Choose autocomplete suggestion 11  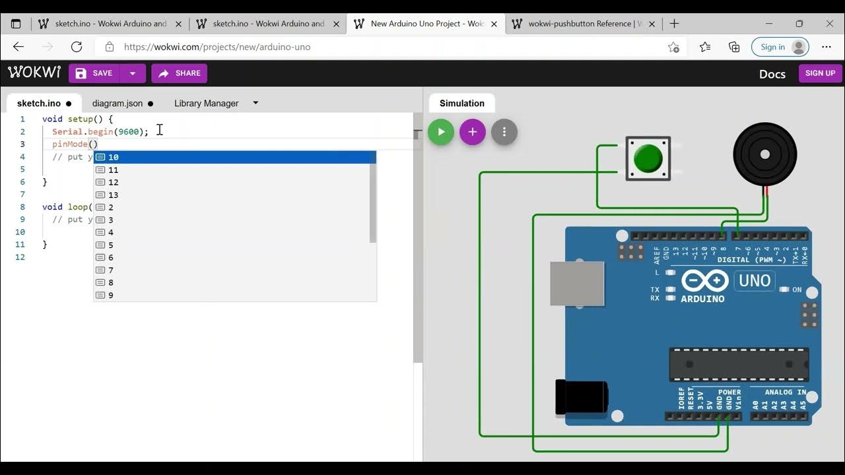point(235,170)
